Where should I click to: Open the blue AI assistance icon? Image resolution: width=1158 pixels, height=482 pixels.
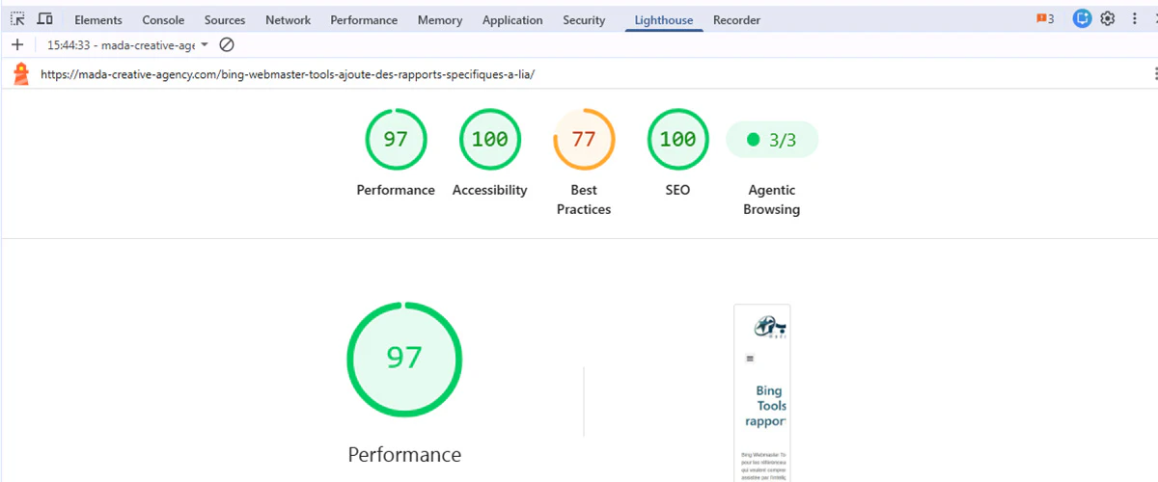pos(1082,18)
